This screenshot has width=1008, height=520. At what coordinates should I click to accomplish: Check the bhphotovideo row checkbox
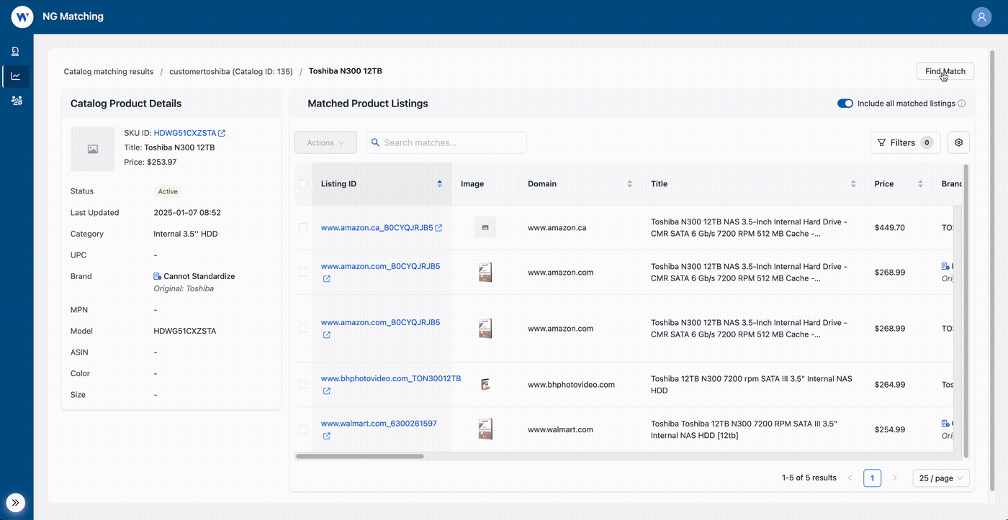point(303,385)
